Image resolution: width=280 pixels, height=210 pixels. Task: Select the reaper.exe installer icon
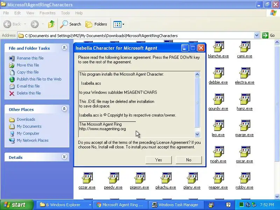pyautogui.click(x=218, y=178)
